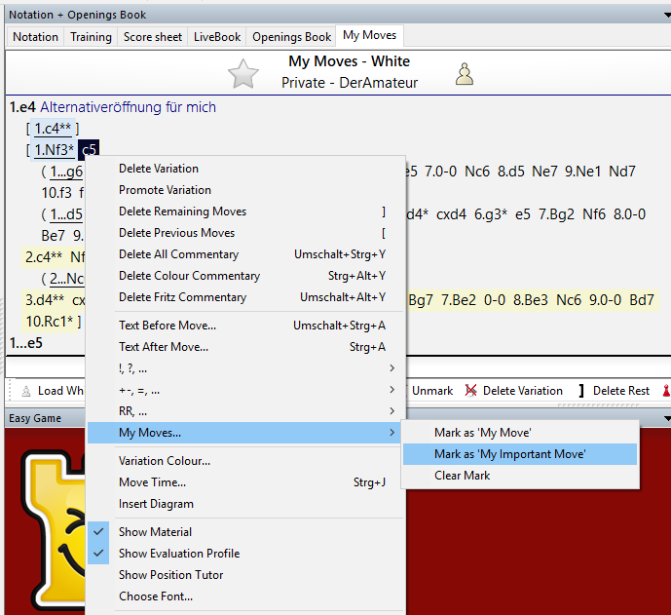The width and height of the screenshot is (671, 615).
Task: Click the Delete Variation toolbar icon
Action: (473, 391)
